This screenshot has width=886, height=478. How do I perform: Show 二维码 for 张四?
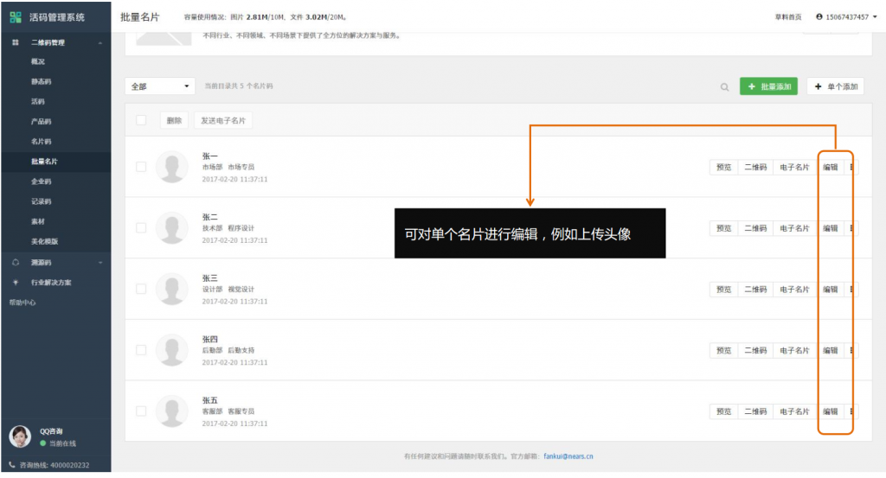tap(755, 350)
